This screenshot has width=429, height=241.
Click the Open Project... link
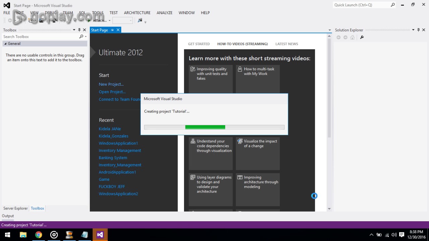112,92
